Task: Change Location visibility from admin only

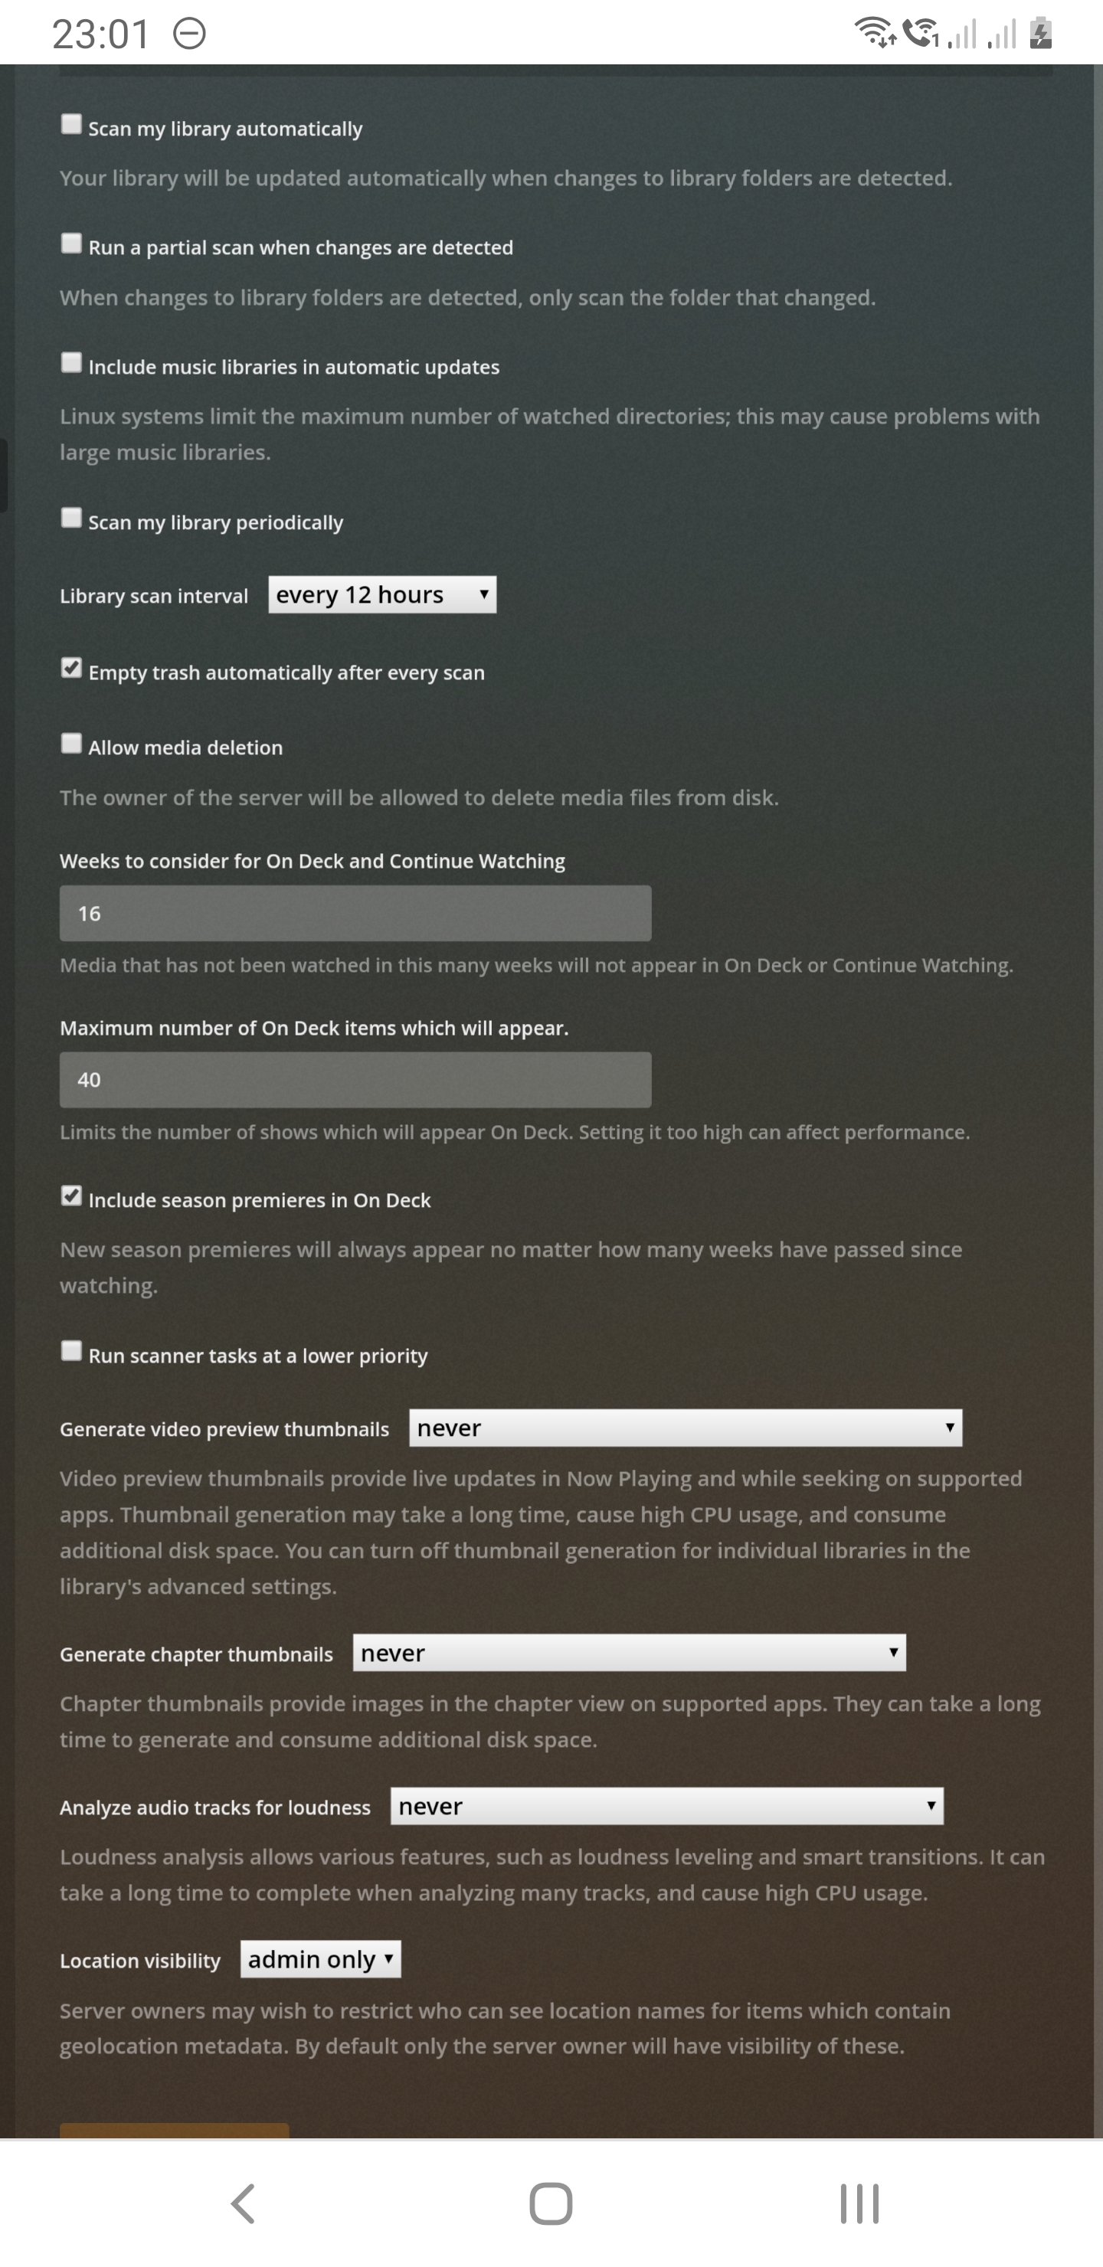Action: [x=320, y=1959]
